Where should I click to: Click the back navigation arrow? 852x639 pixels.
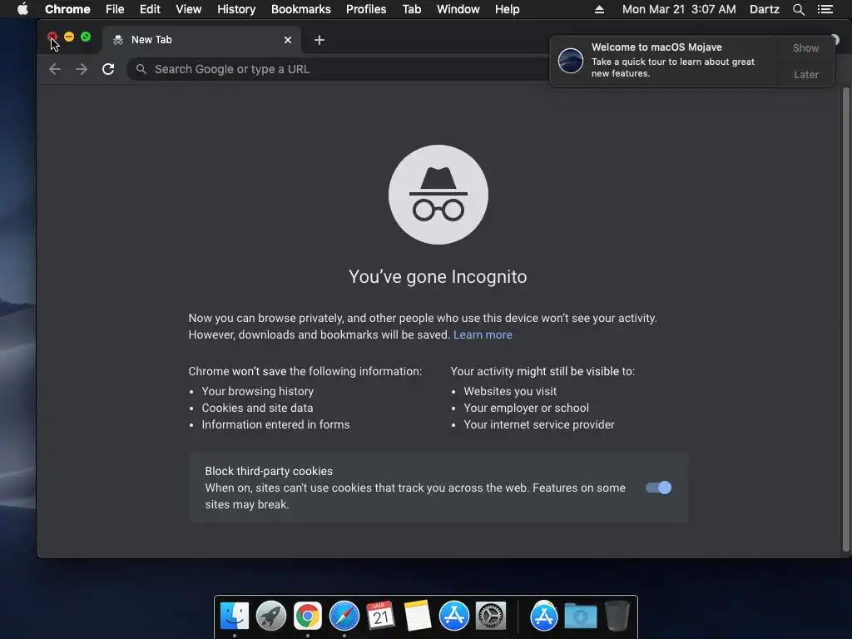coord(55,69)
